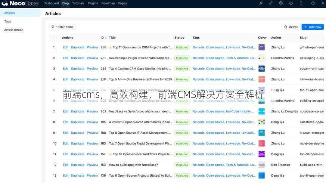Open cover image for article 218
Image resolution: width=326 pixels, height=183 pixels.
click(261, 79)
